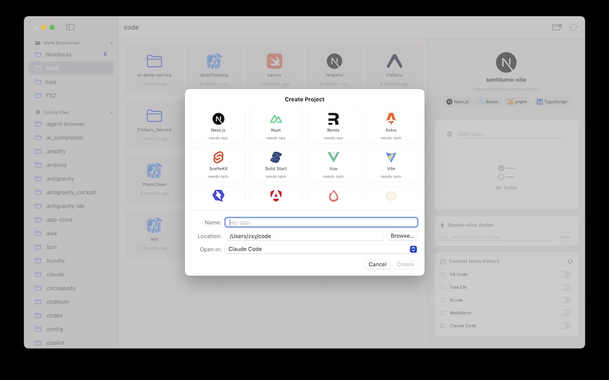
Task: Click the add todo plus icon
Action: [450, 134]
